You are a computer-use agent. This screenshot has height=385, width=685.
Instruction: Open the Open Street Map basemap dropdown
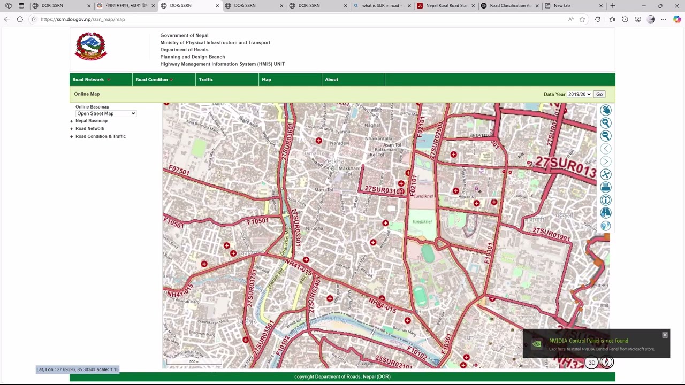(106, 113)
